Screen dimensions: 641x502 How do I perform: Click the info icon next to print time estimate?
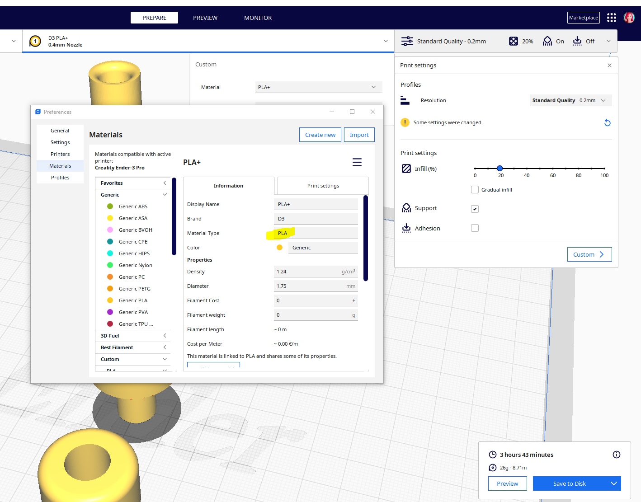616,455
